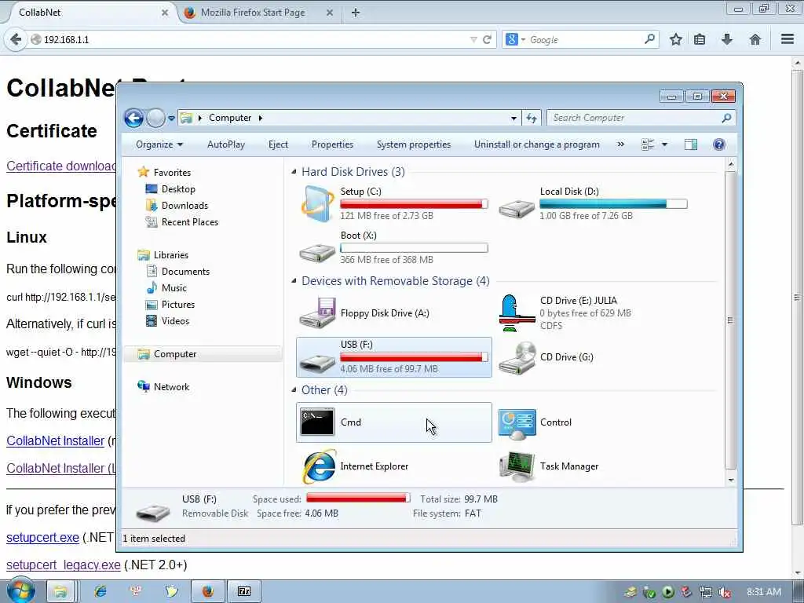This screenshot has width=804, height=603.
Task: Select the USB (F:) drive icon
Action: tap(317, 362)
